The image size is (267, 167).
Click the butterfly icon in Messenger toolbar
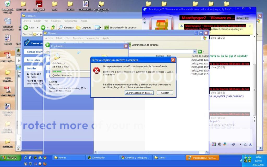(225, 144)
